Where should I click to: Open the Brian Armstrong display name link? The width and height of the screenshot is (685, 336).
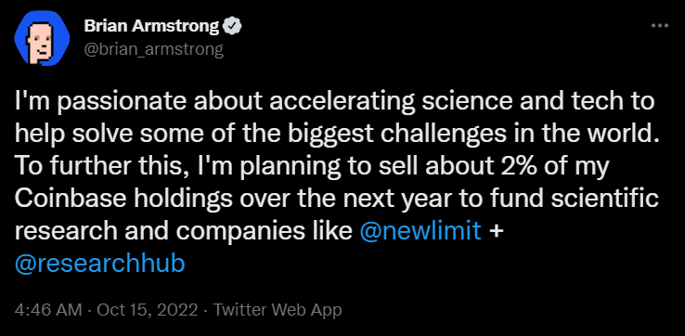pyautogui.click(x=151, y=28)
